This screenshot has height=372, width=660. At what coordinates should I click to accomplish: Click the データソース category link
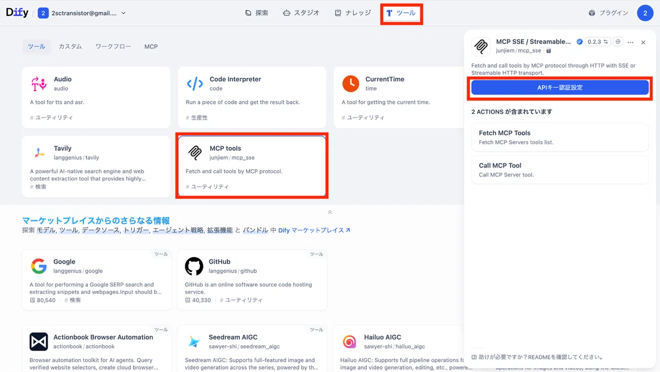point(101,230)
